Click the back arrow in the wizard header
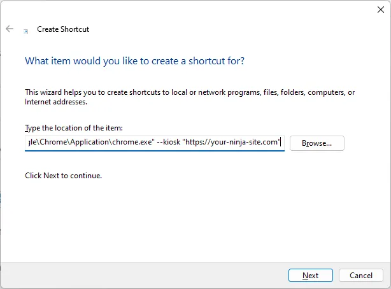Viewport: 391px width, 289px height. coord(10,29)
